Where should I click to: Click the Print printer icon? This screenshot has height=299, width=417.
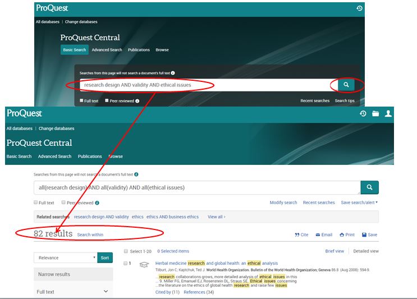342,234
